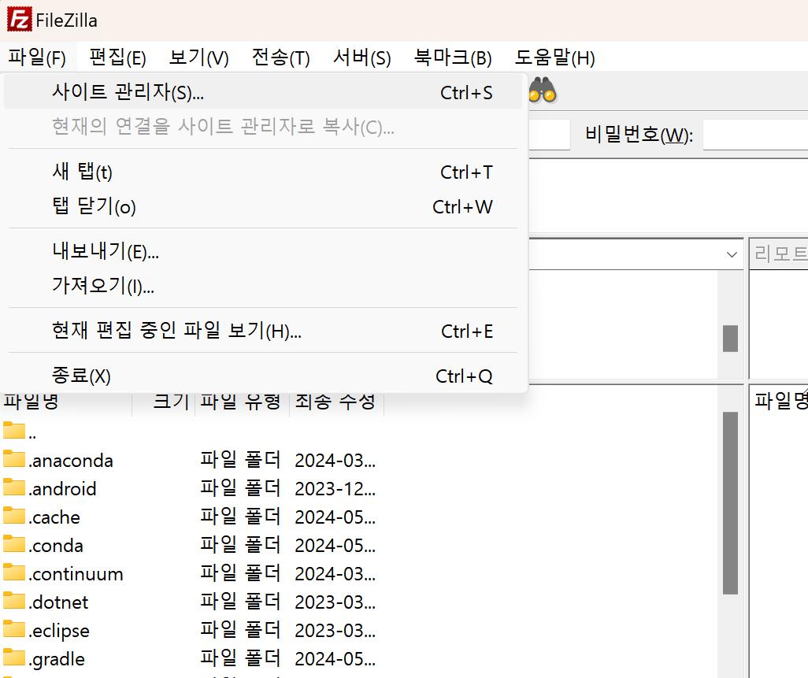Viewport: 808px width, 678px height.
Task: Open 편집(E) menu
Action: click(x=117, y=57)
